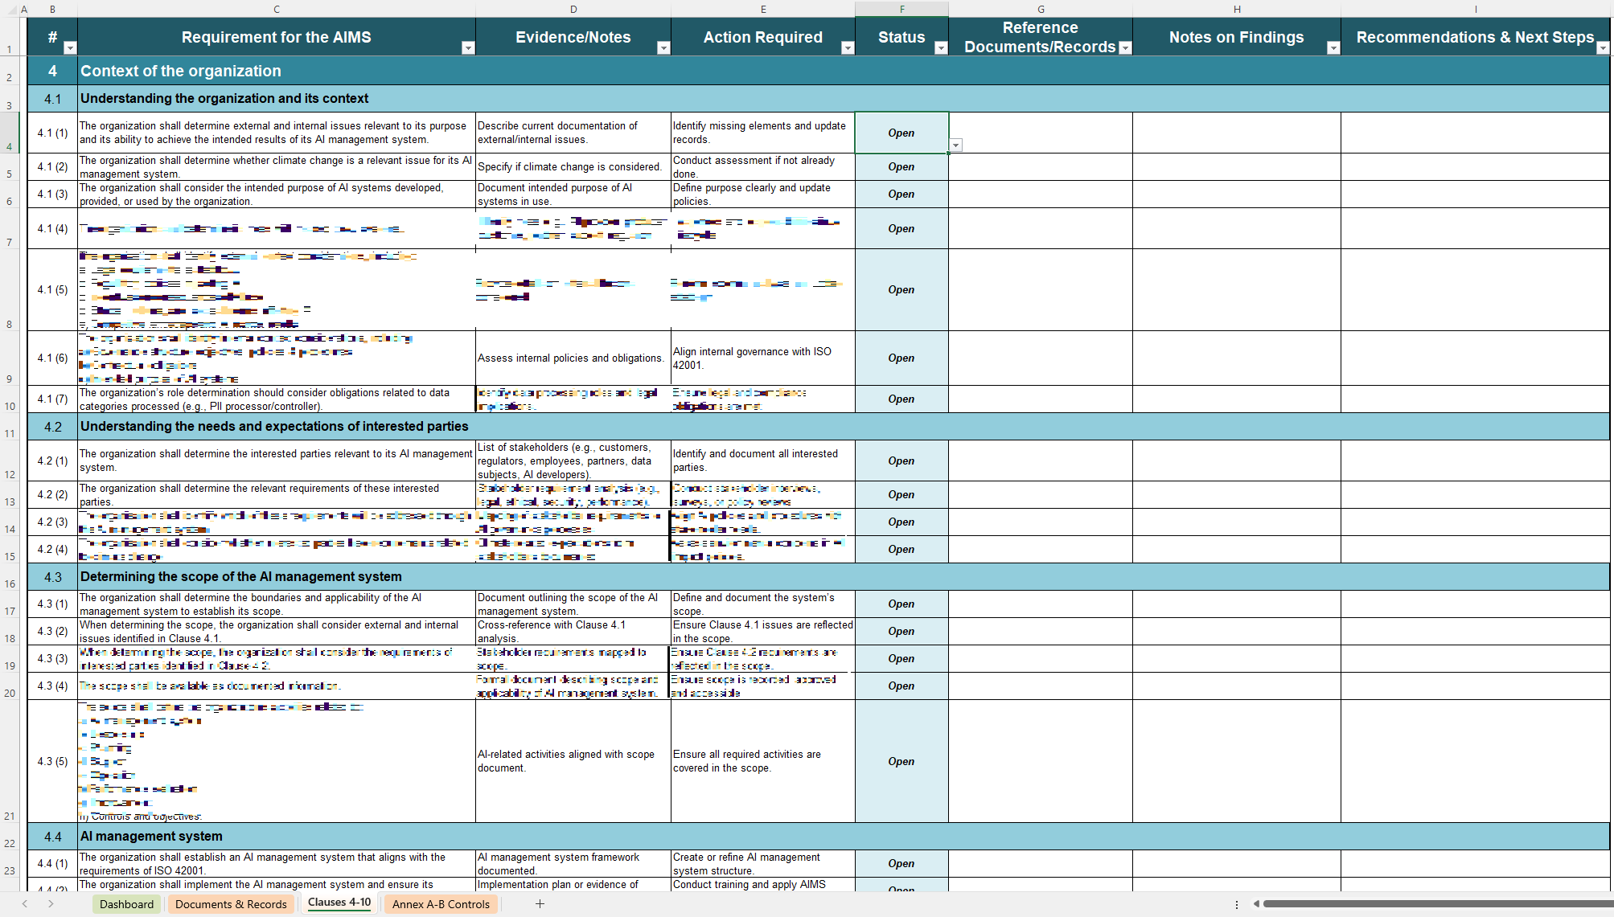Expand the Action Required filter dropdown
The height and width of the screenshot is (917, 1614).
click(x=847, y=48)
